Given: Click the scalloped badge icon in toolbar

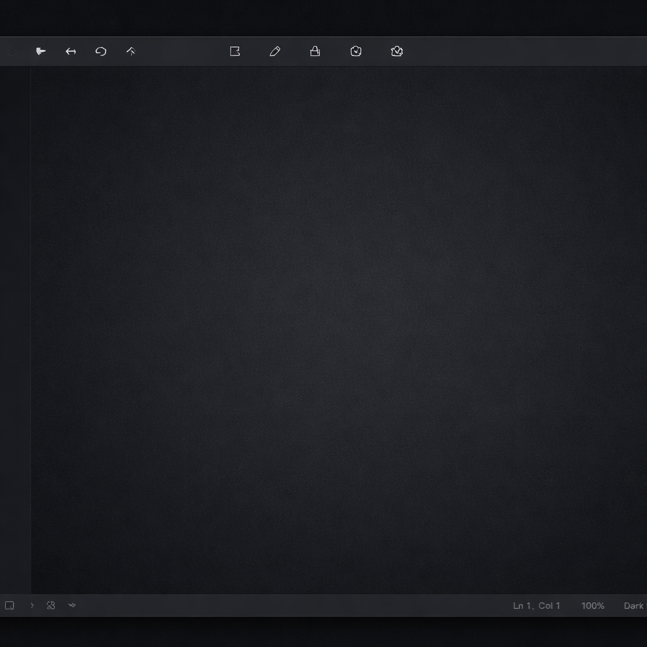Looking at the screenshot, I should tap(397, 51).
